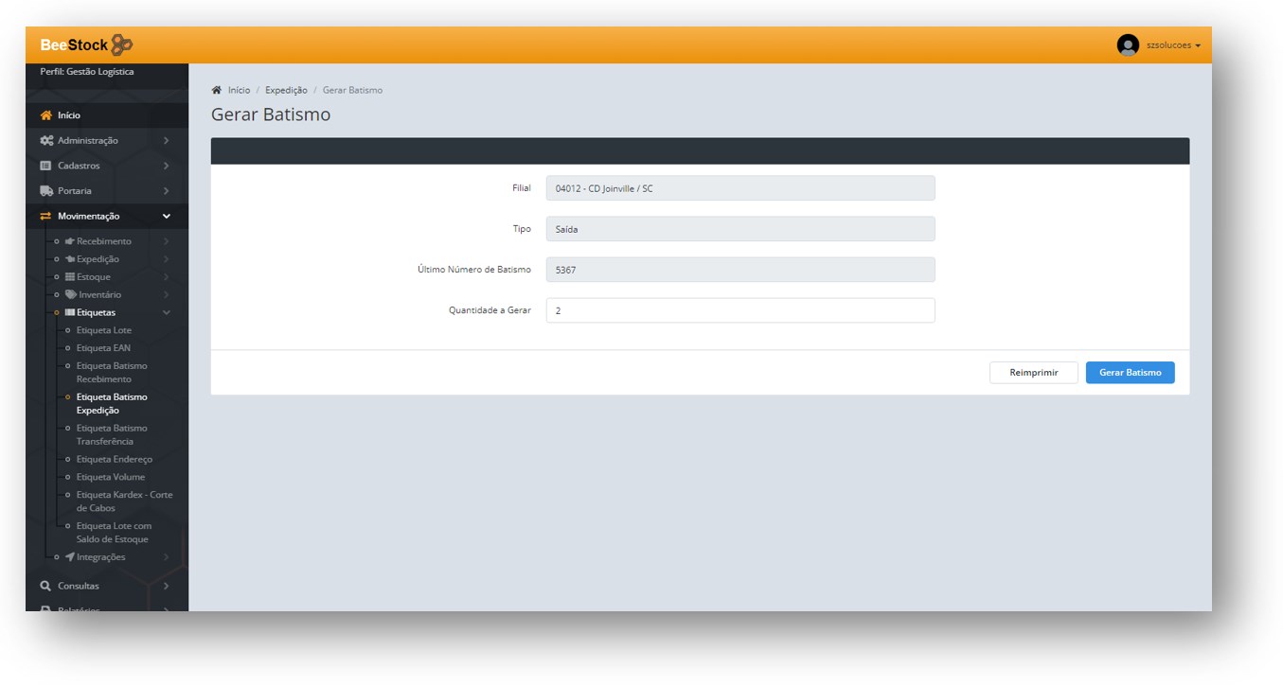Collapse the Etiquetas submenu chevron
This screenshot has height=686, width=1283.
pyautogui.click(x=167, y=312)
